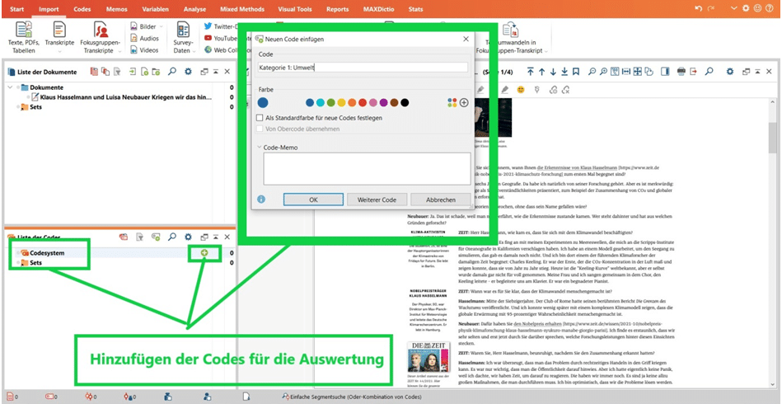Open Bilder dropdown arrow in ribbon

160,27
